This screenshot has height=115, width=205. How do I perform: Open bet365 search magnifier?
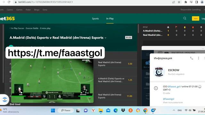(x=185, y=19)
